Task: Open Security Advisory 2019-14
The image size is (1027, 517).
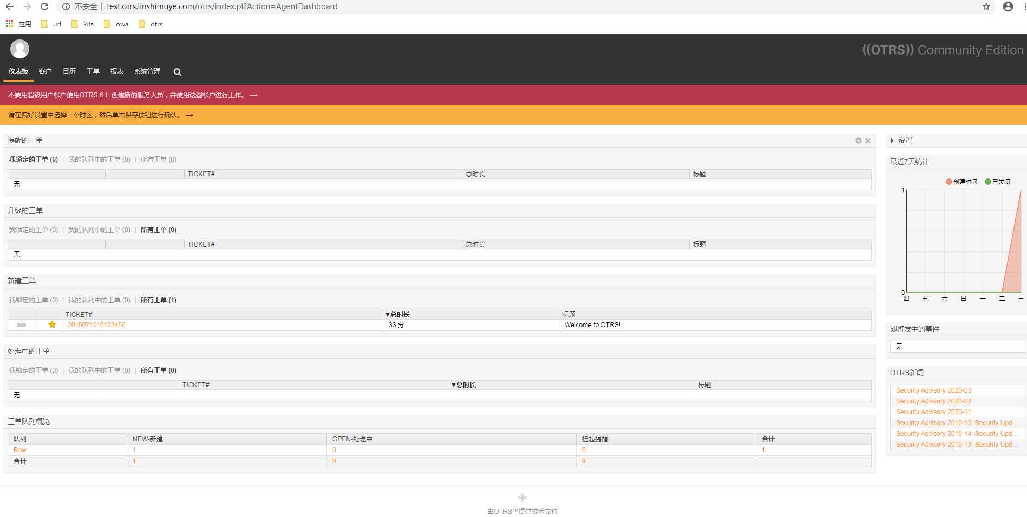Action: click(957, 434)
